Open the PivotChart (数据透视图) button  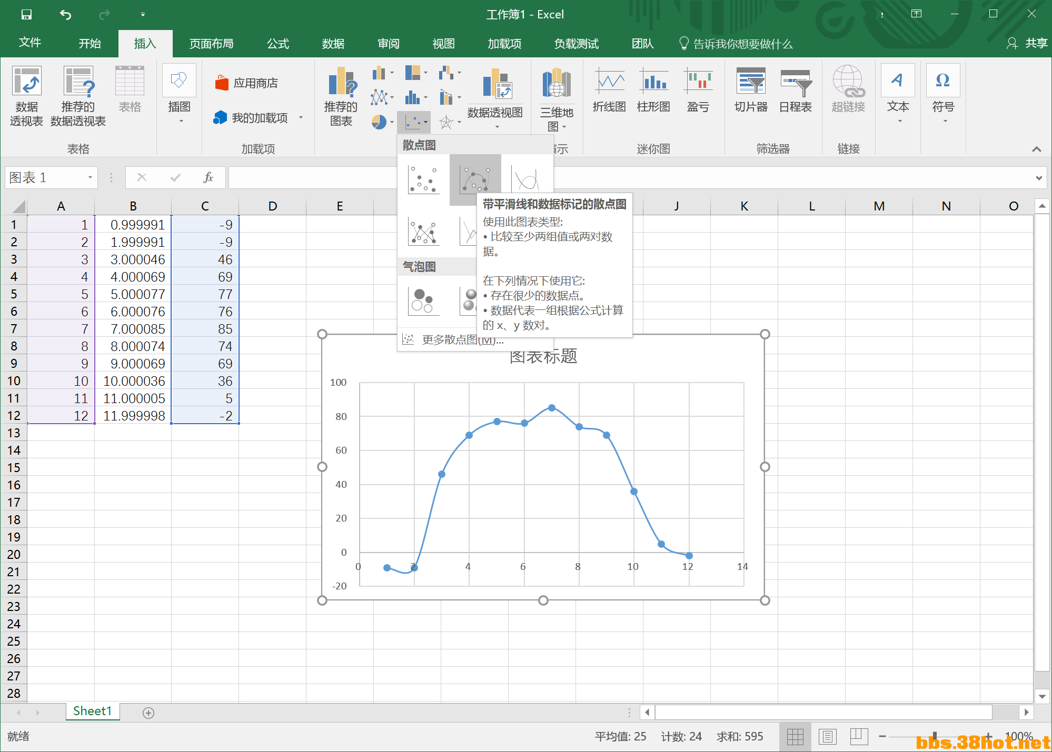coord(495,97)
